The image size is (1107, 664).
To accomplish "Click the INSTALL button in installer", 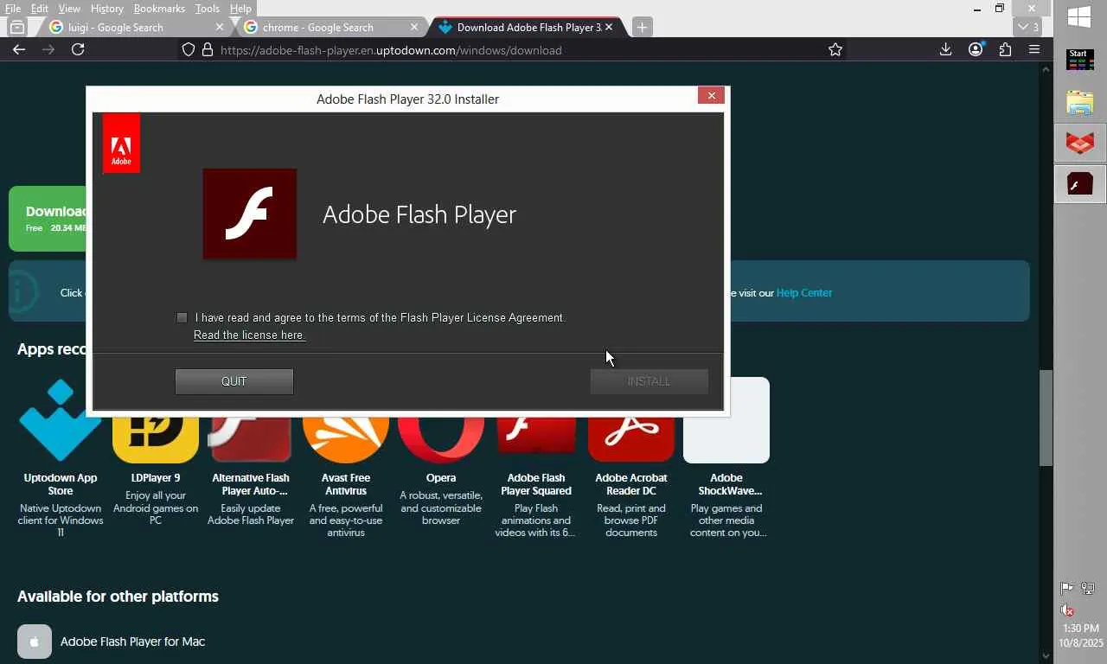I will 649,381.
